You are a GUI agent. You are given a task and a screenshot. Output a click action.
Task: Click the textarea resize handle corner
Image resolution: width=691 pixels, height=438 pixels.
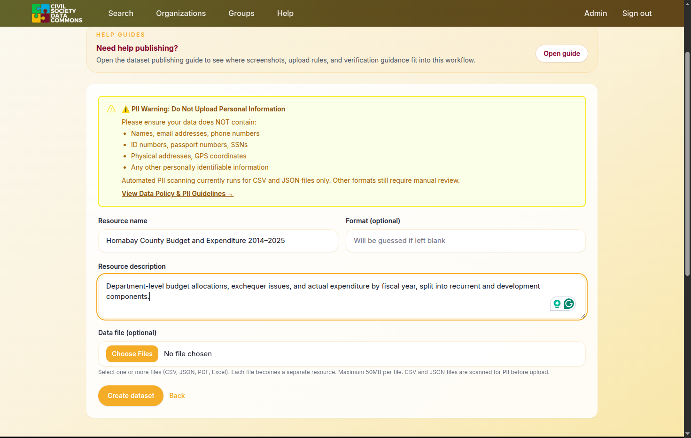tap(583, 316)
